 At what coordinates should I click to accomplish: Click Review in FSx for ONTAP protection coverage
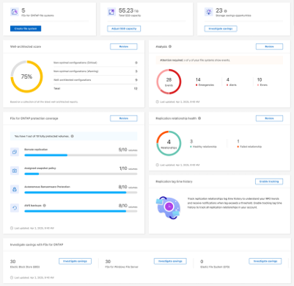(124, 118)
